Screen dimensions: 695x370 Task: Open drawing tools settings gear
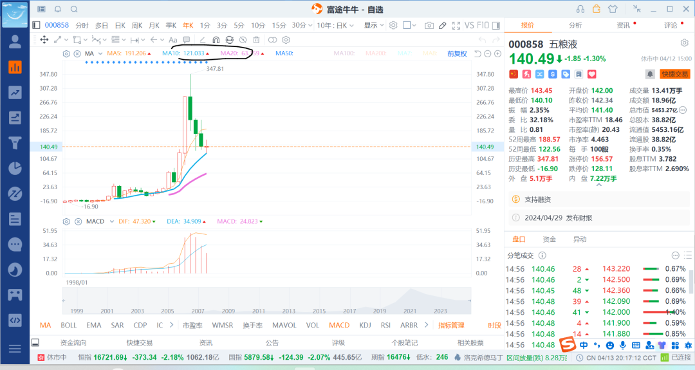[x=286, y=40]
